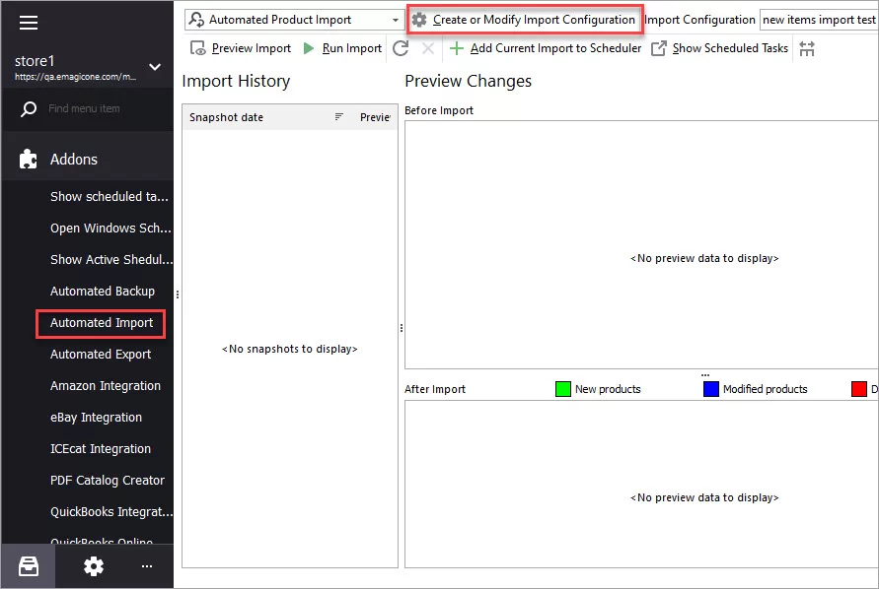This screenshot has width=879, height=589.
Task: Click the green New products swatch
Action: (563, 388)
